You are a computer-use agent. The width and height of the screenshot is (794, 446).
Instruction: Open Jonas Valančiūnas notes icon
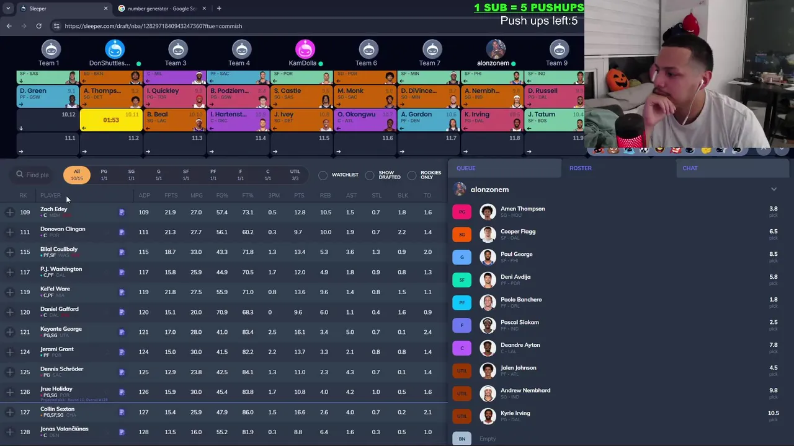click(122, 432)
